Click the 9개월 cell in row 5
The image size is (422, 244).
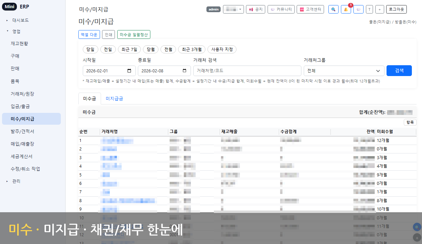[x=382, y=175]
